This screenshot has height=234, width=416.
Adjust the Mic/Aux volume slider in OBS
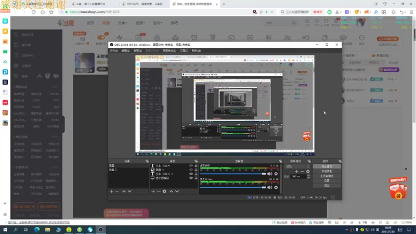(x=233, y=187)
